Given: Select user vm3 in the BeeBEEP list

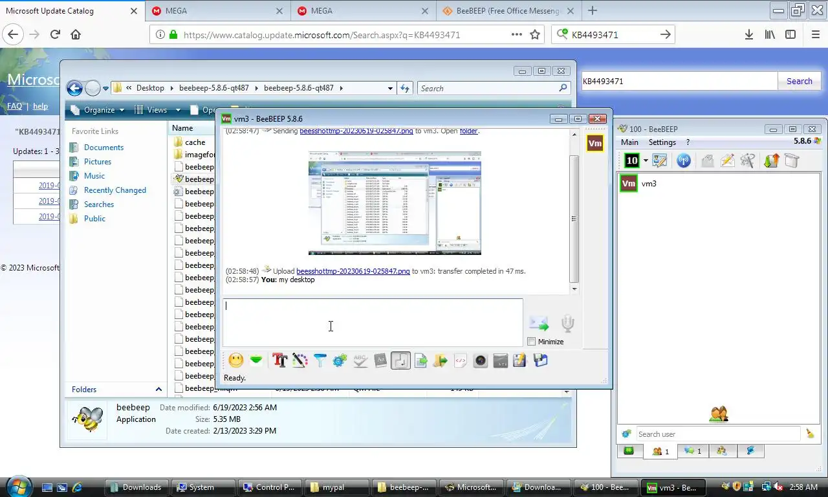Looking at the screenshot, I should (x=718, y=184).
